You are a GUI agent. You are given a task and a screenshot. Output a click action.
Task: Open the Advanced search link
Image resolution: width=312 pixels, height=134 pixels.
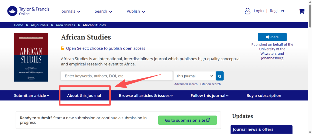pos(186,84)
